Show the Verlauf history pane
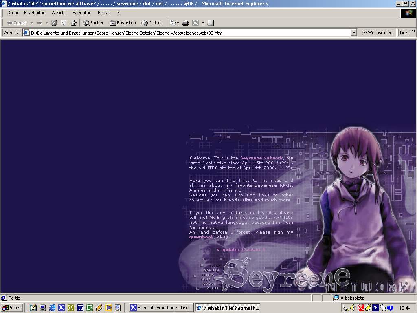 coord(152,23)
